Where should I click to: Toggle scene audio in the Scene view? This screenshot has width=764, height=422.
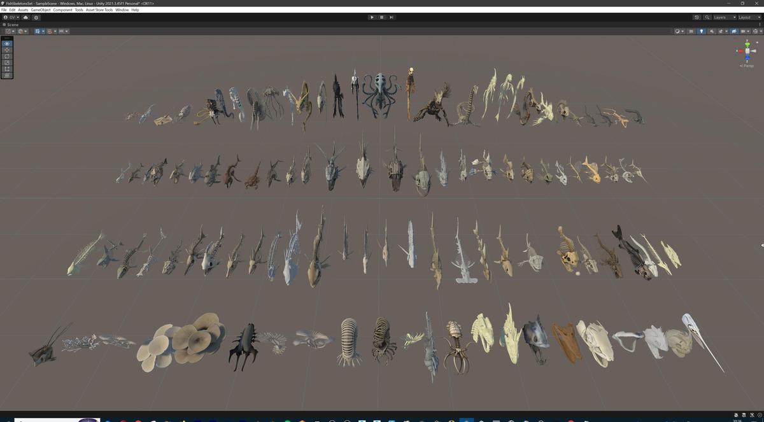click(x=712, y=31)
